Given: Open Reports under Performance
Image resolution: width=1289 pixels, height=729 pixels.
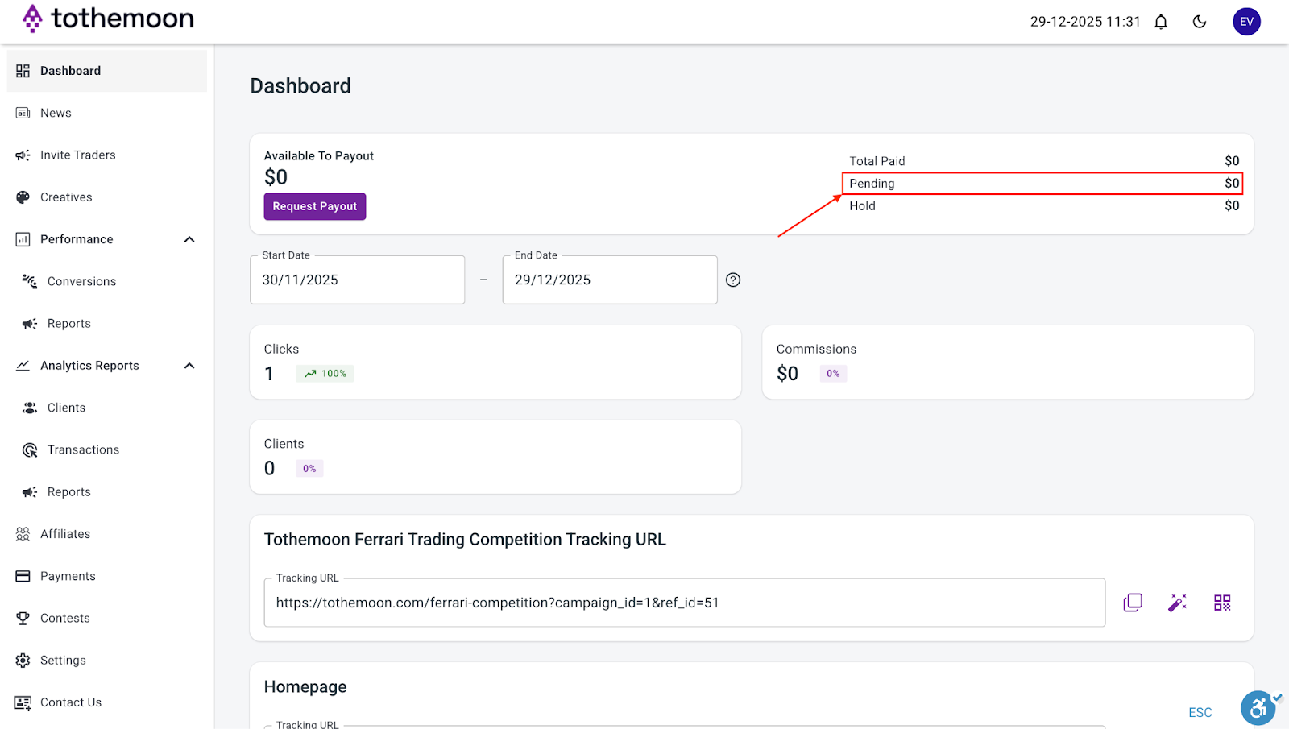Looking at the screenshot, I should click(x=107, y=323).
